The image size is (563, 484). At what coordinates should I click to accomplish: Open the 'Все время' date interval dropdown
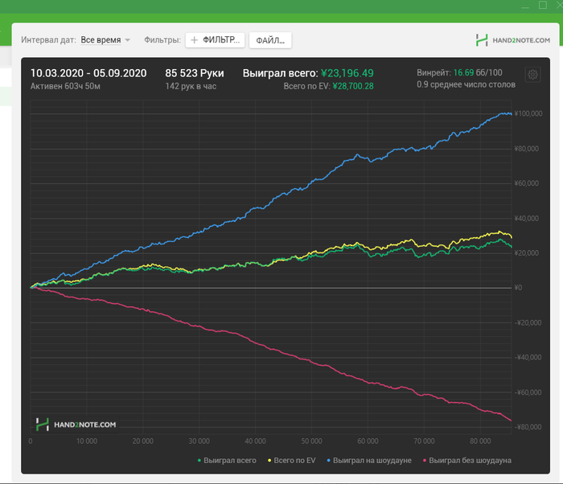click(105, 40)
